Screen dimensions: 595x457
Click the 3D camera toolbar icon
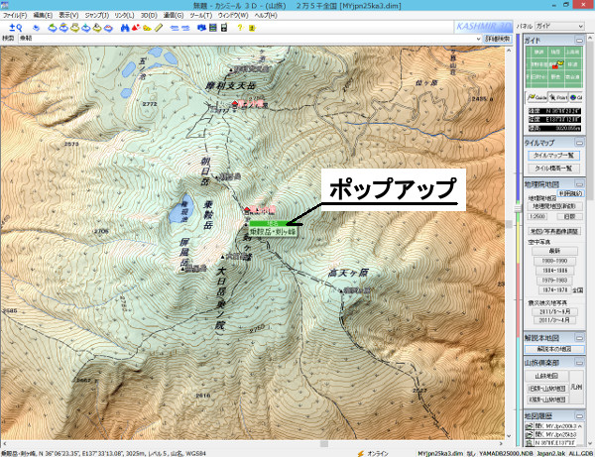coord(199,29)
